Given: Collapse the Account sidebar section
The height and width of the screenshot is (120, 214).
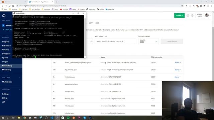Looking at the screenshot, I should click(19, 90).
